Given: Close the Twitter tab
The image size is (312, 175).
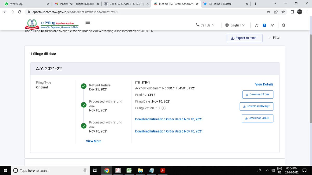Looking at the screenshot, I should 246,4.
